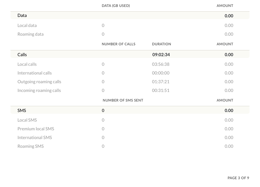
Task: Select the Calls section header
Action: coord(22,55)
